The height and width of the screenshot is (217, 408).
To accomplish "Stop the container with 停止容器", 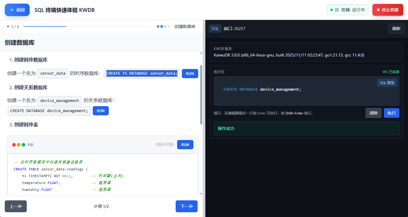I will pyautogui.click(x=387, y=10).
